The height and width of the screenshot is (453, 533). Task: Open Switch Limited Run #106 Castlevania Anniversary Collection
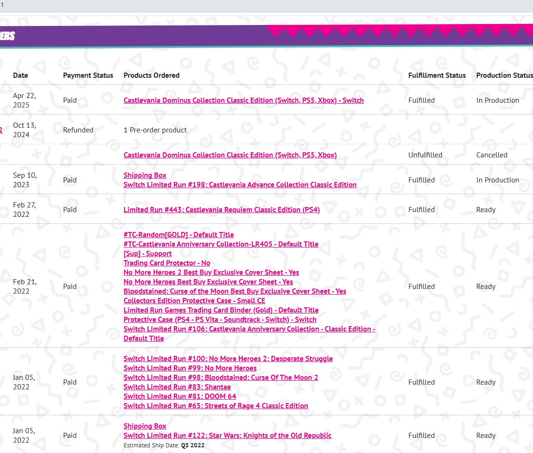(x=249, y=329)
